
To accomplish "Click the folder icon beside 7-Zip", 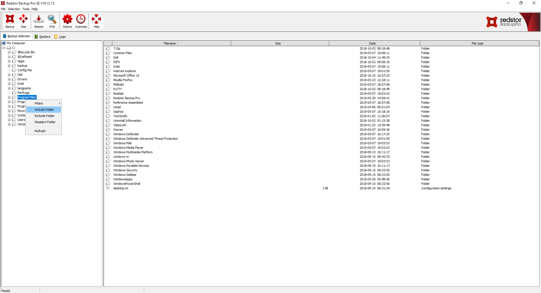I will pyautogui.click(x=108, y=48).
